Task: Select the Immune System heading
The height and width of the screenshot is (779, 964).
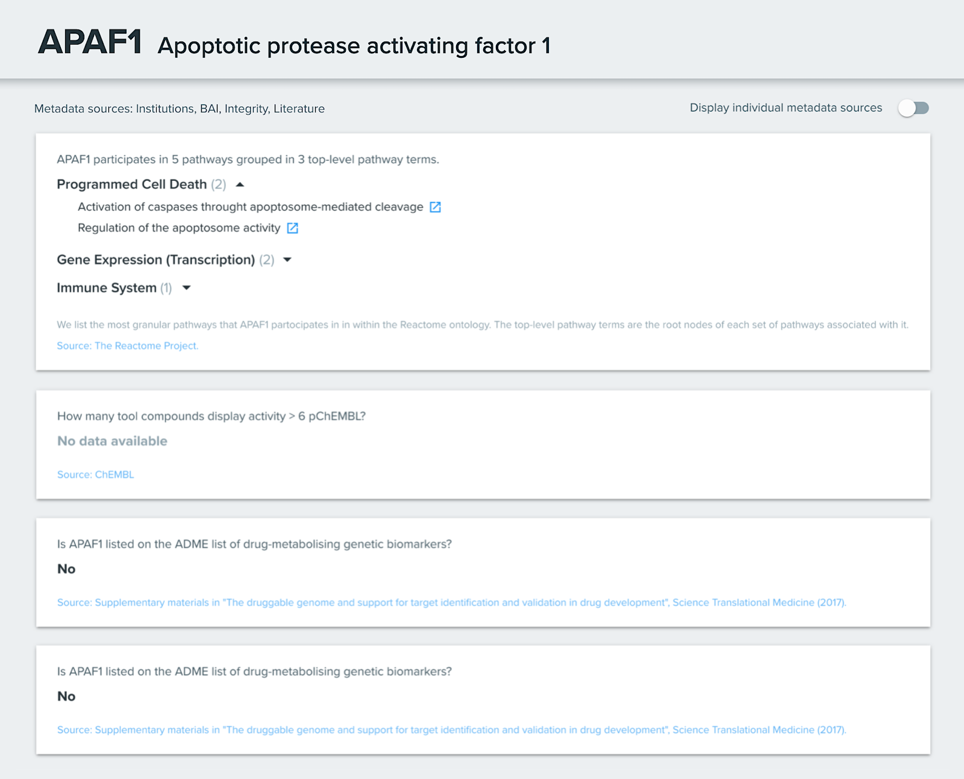Action: 107,288
